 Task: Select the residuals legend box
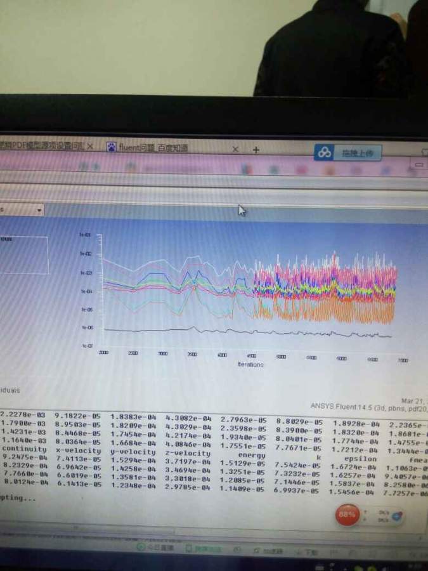point(24,255)
